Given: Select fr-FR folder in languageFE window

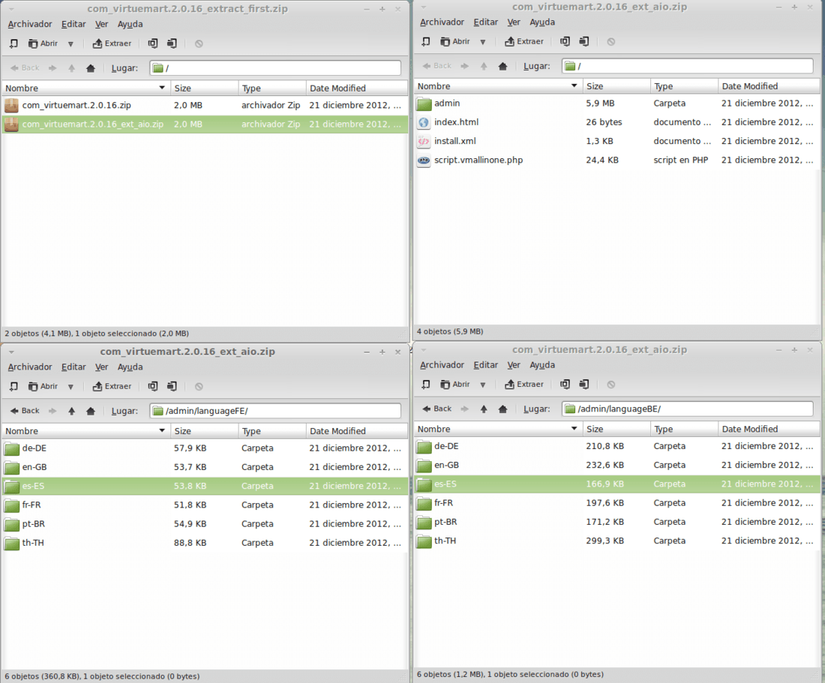Looking at the screenshot, I should click(x=205, y=505).
